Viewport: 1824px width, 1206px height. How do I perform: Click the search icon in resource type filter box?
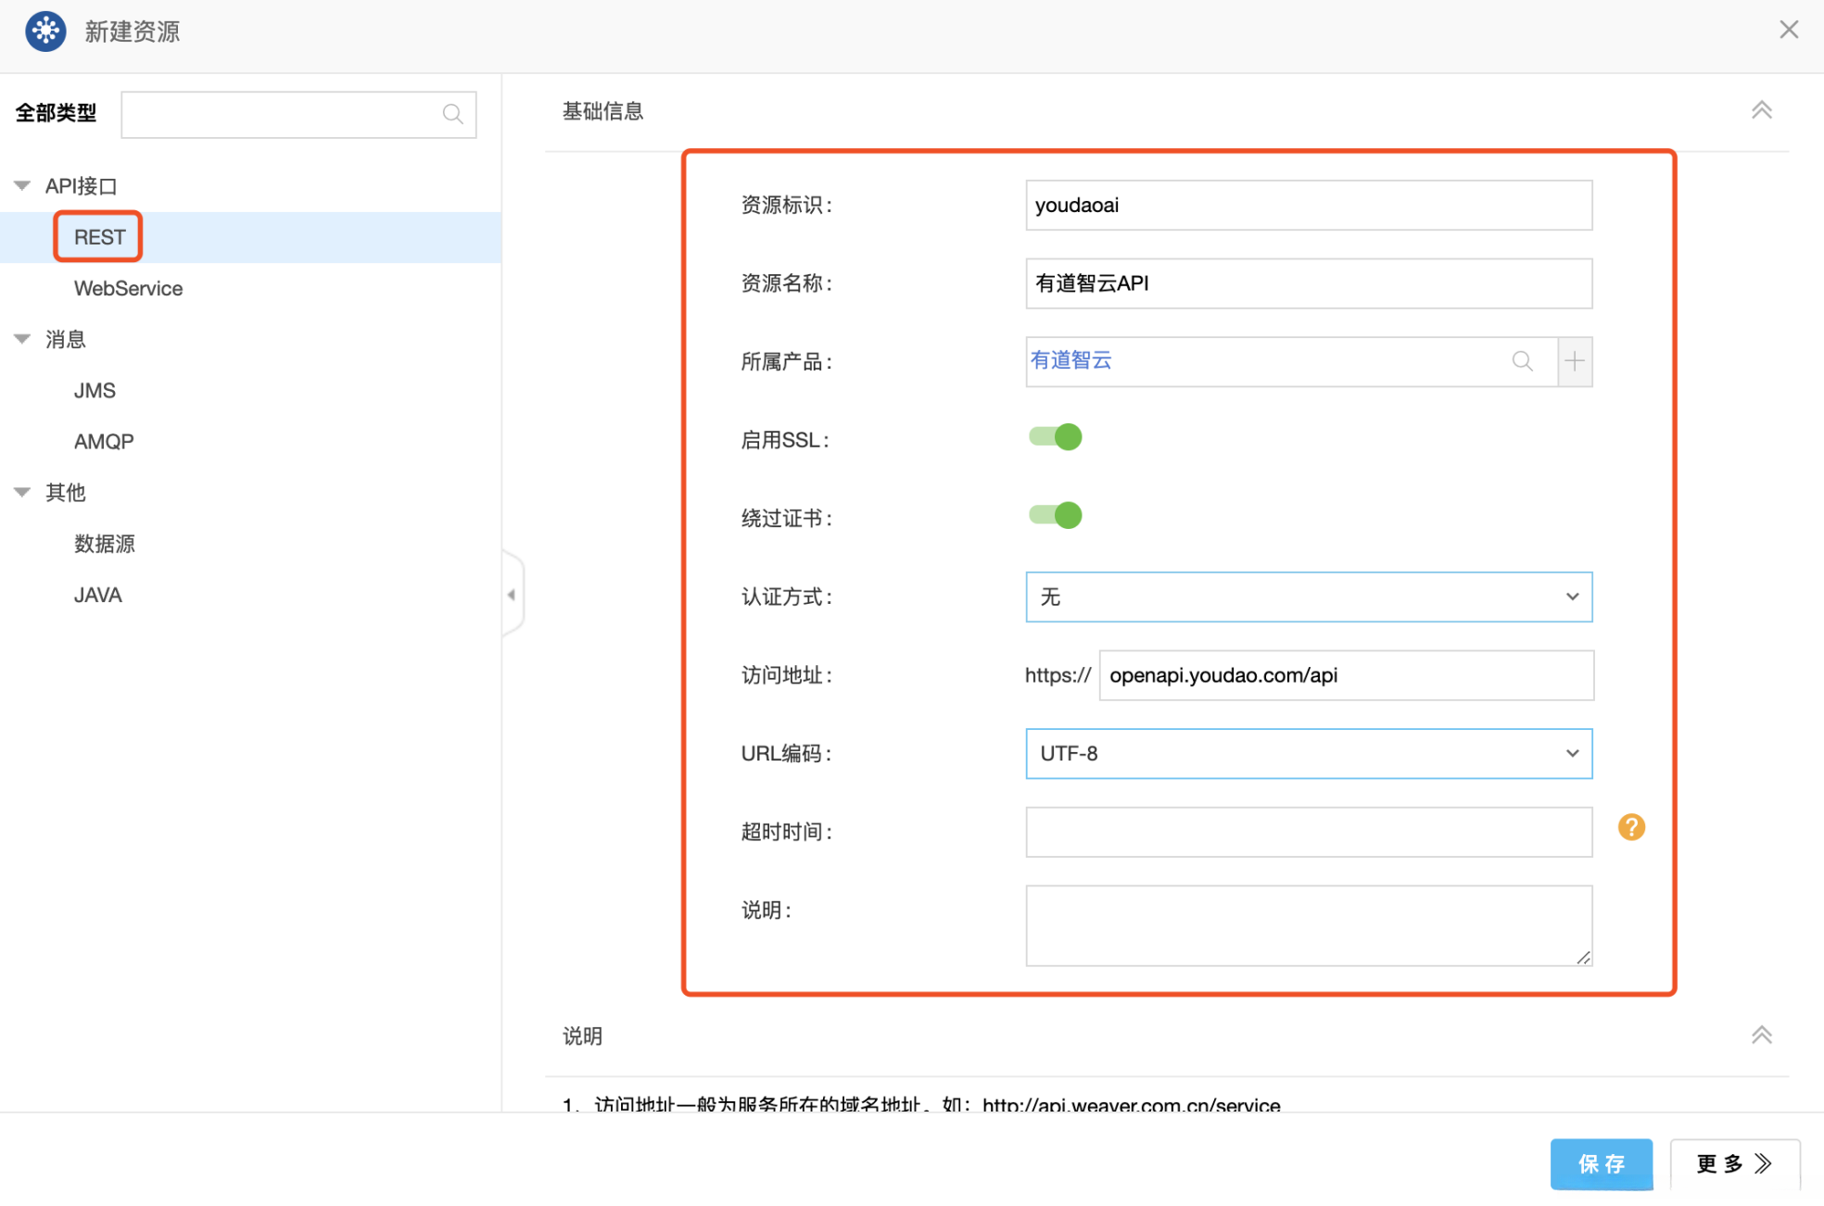(453, 114)
